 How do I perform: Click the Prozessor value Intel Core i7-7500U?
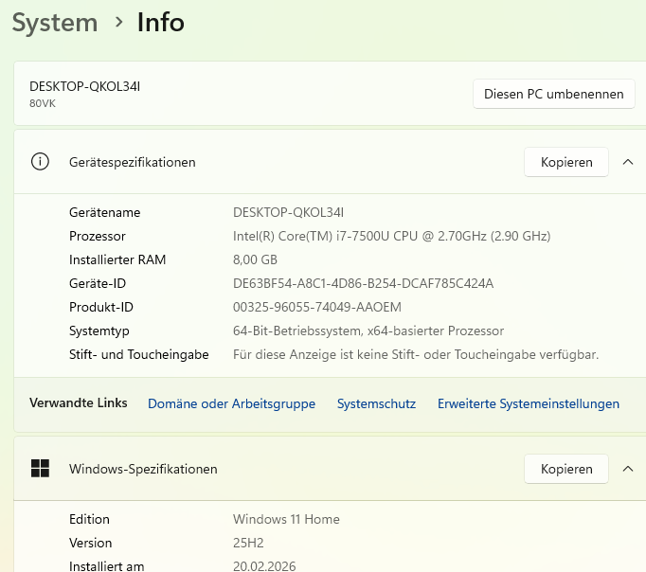(391, 236)
